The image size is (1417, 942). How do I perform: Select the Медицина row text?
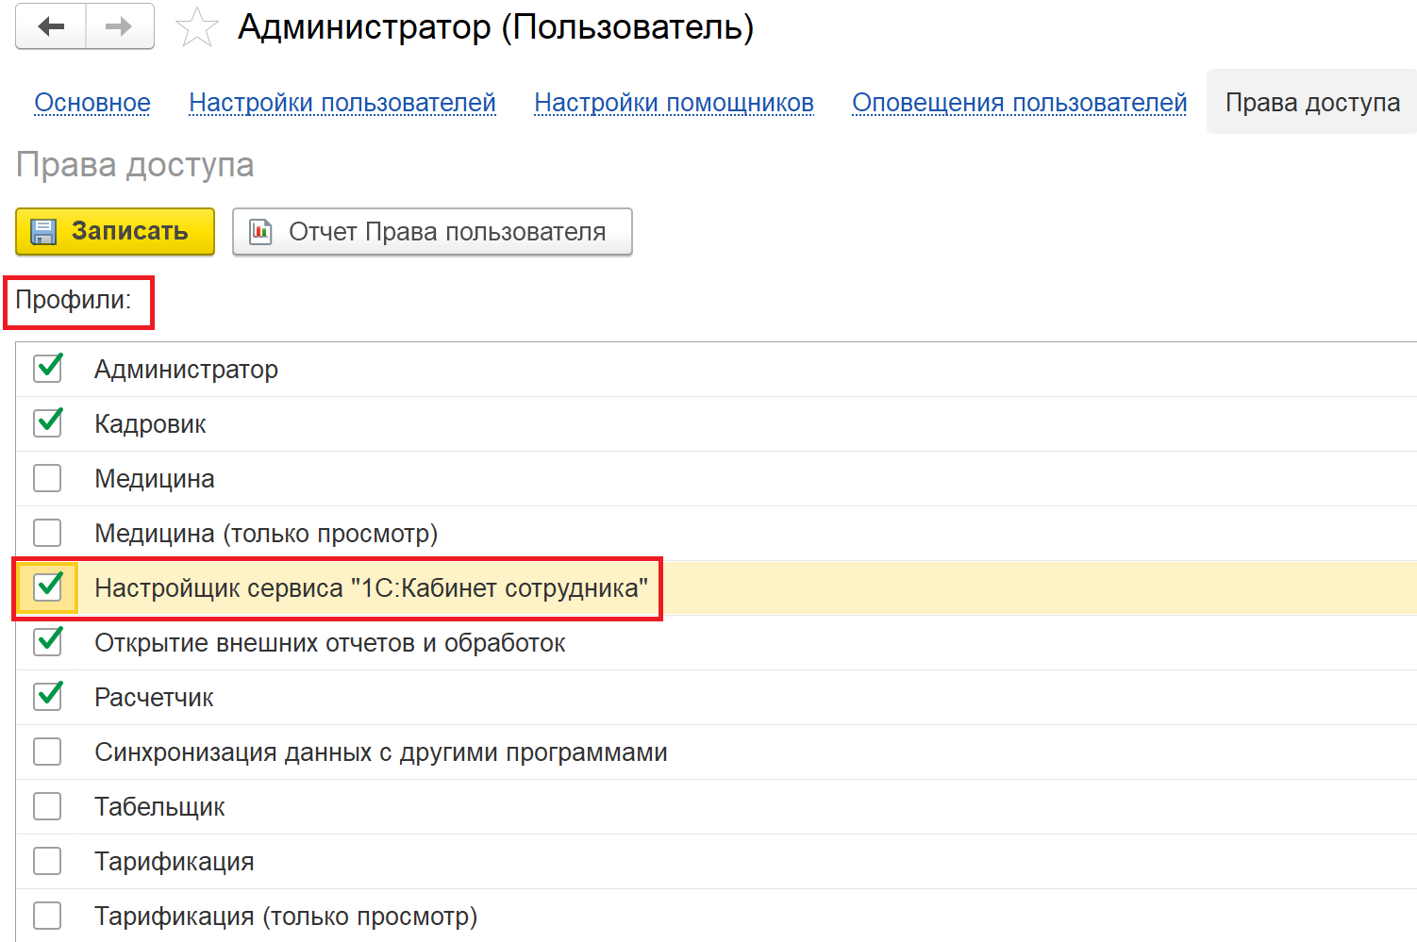[x=155, y=479]
